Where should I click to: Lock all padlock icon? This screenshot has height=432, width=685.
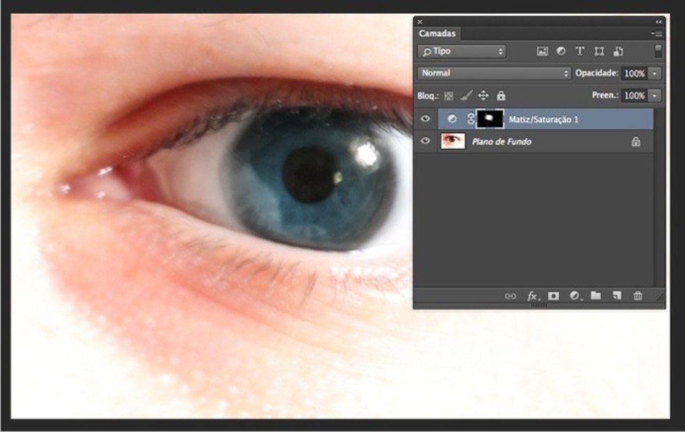point(501,95)
